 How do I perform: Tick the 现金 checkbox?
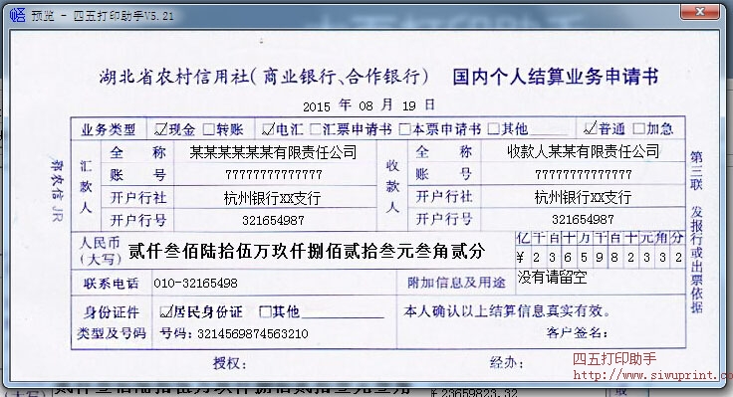[x=160, y=129]
